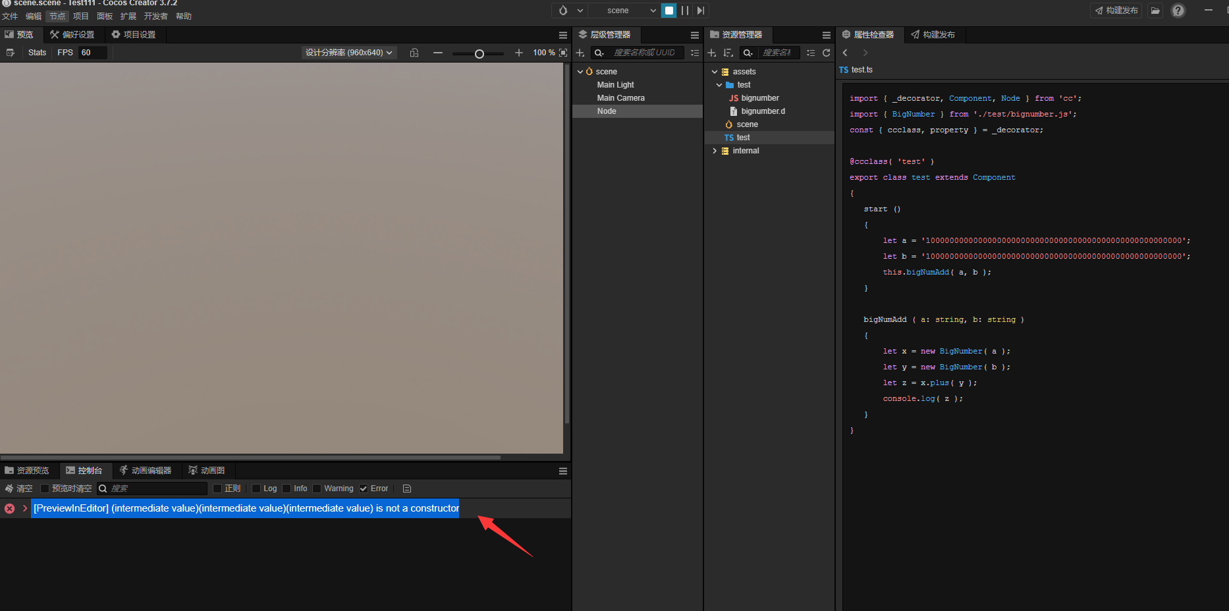Image resolution: width=1229 pixels, height=611 pixels.
Task: Switch to the 项目设置 tab
Action: click(x=134, y=35)
